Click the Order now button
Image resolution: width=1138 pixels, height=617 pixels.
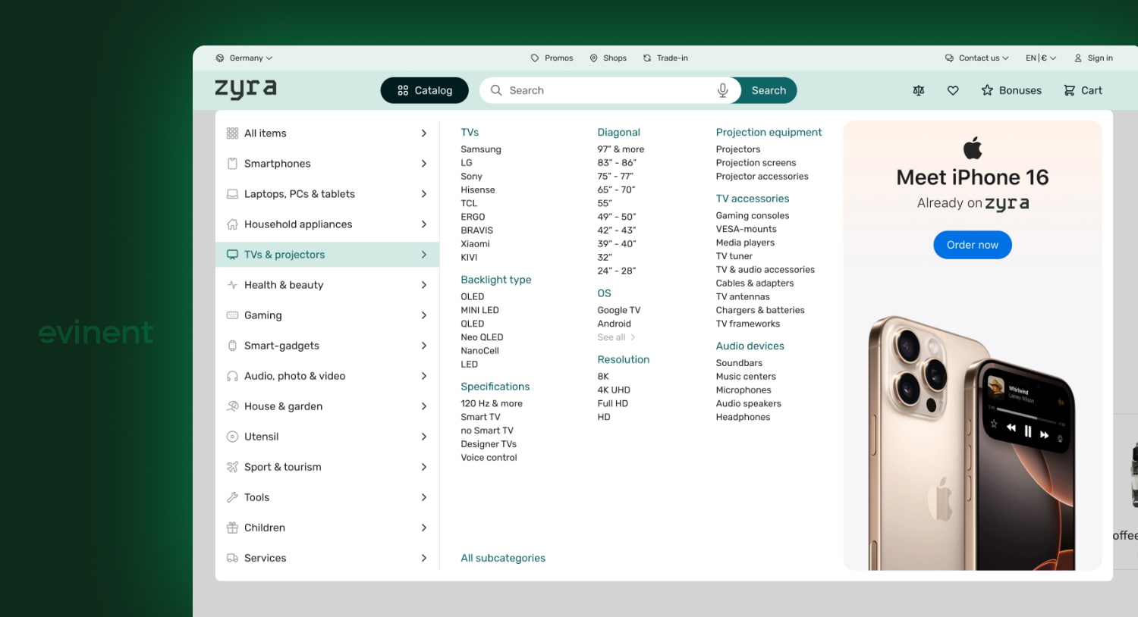pos(973,245)
